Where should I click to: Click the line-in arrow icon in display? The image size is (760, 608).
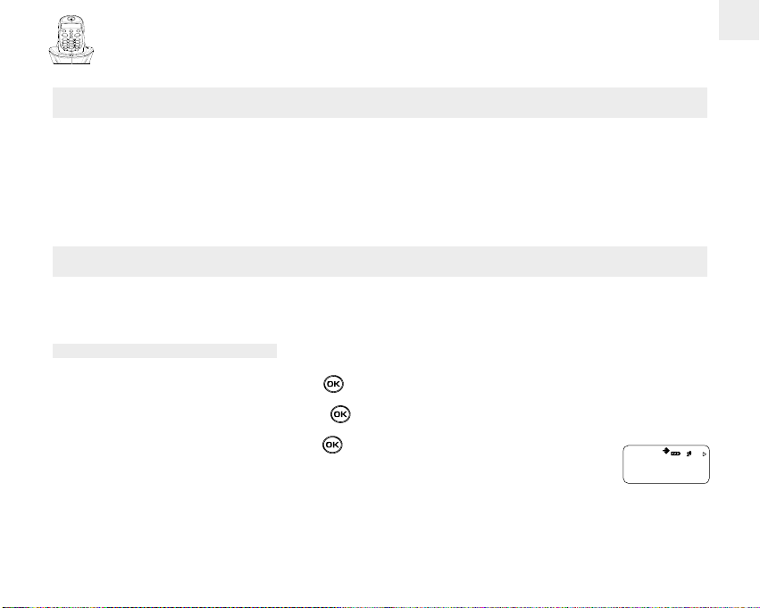(x=666, y=451)
